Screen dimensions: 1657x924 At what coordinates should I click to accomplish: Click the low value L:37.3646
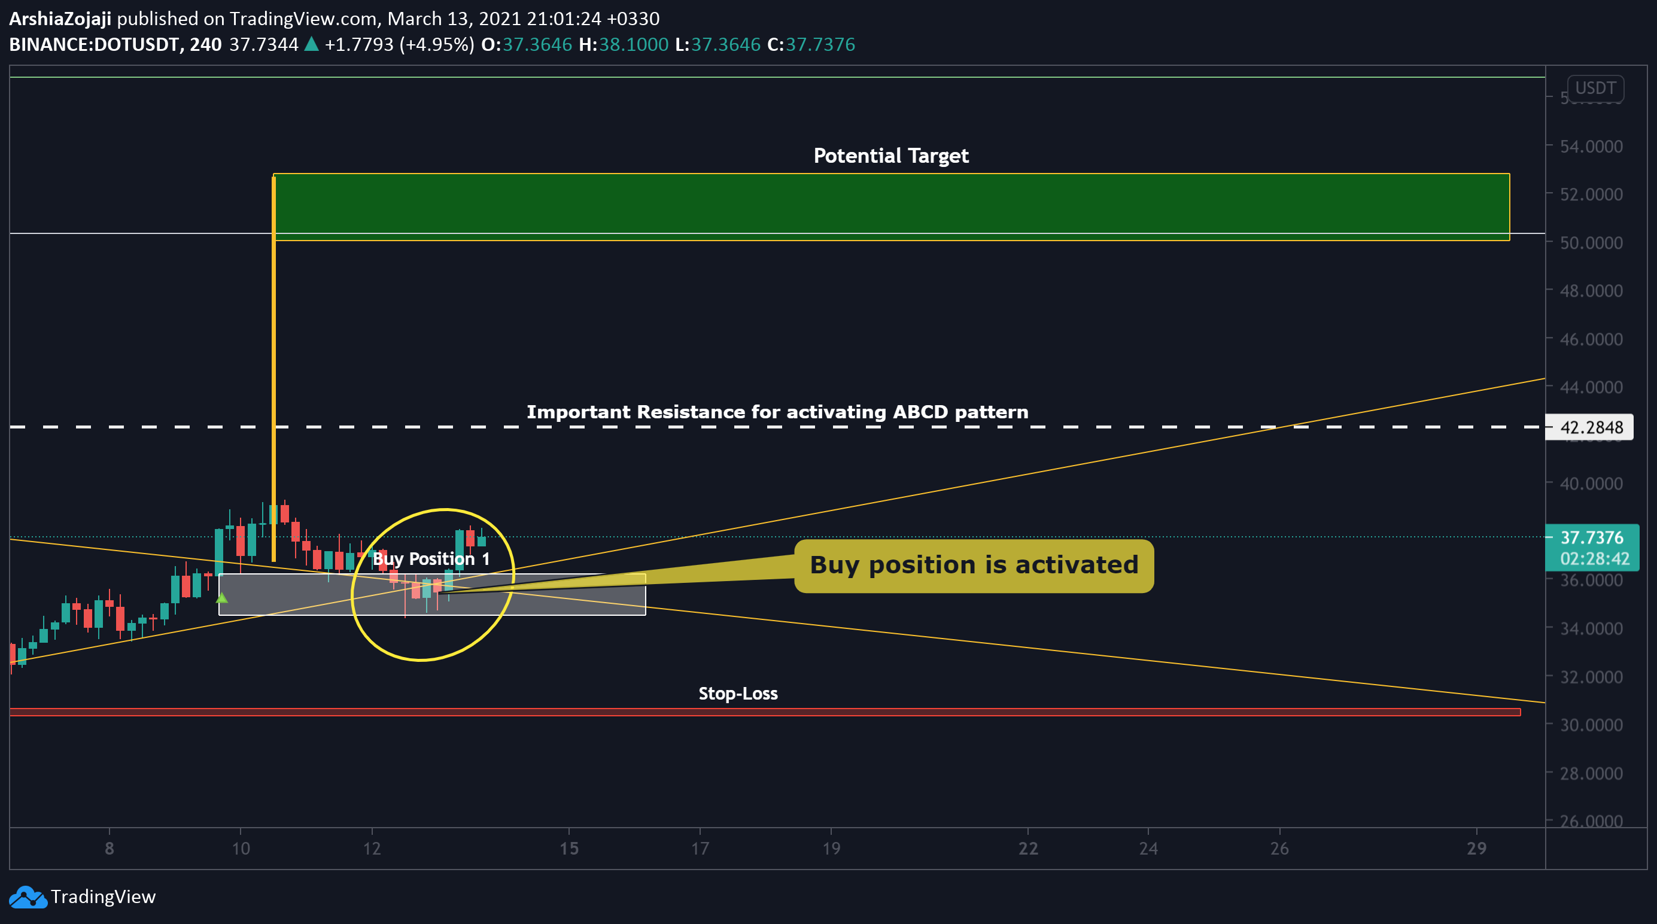pyautogui.click(x=718, y=44)
